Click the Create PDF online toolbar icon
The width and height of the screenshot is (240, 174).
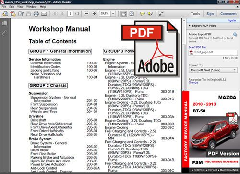pyautogui.click(x=5, y=14)
